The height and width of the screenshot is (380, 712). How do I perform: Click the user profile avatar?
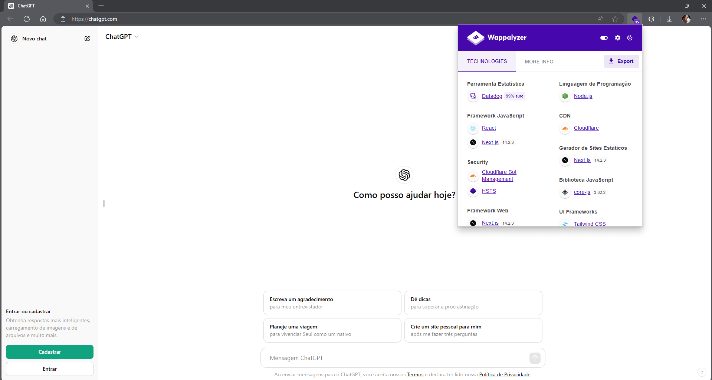click(686, 19)
